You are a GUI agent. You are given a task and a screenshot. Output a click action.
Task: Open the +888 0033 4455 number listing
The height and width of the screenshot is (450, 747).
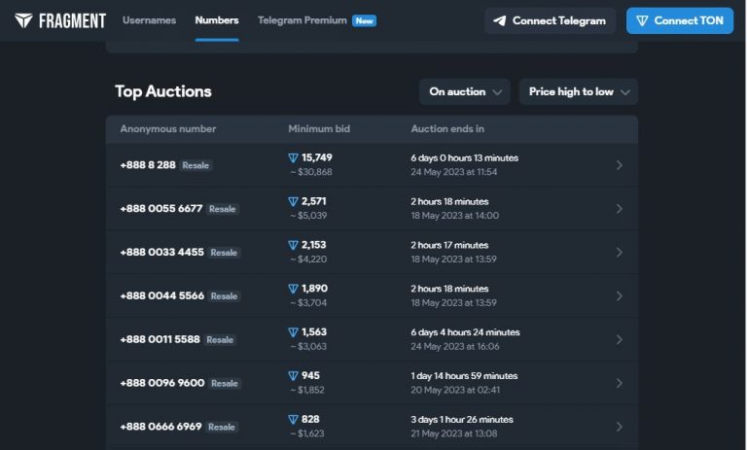click(161, 253)
